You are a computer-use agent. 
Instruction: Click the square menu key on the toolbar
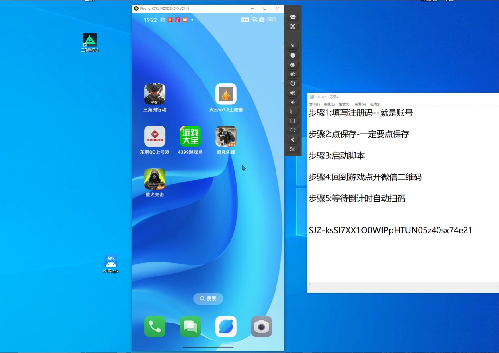click(x=293, y=121)
